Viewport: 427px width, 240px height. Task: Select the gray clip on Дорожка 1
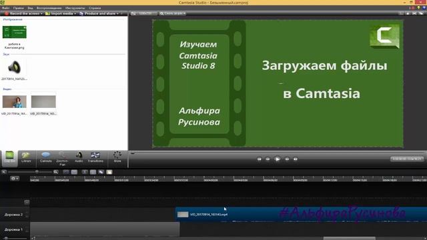click(x=105, y=229)
